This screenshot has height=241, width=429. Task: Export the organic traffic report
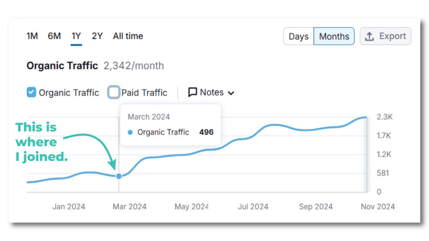pos(385,36)
